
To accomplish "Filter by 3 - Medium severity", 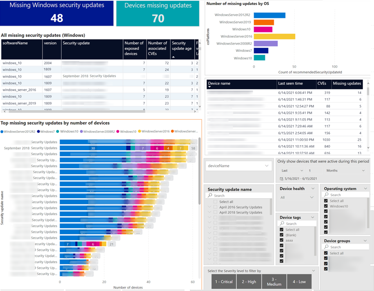I will point(274,282).
